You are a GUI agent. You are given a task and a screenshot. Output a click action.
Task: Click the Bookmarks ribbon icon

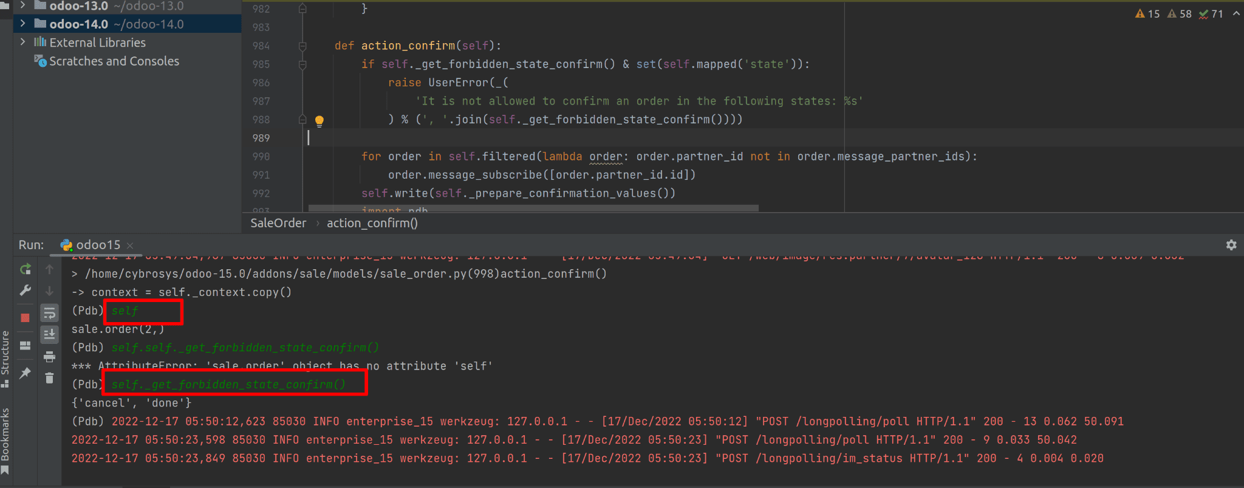(5, 470)
